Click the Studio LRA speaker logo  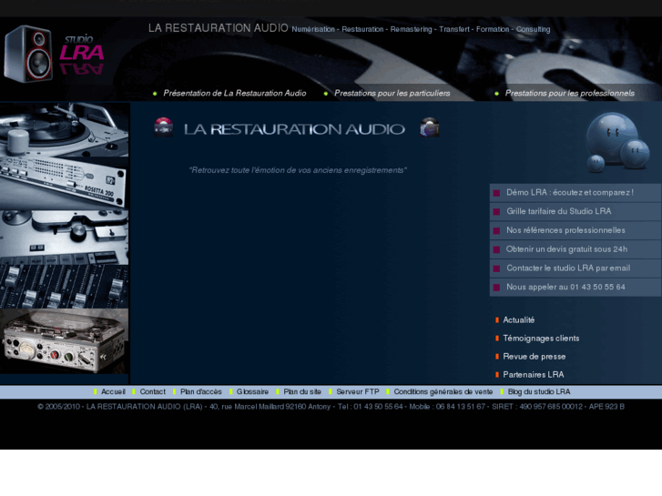point(54,54)
